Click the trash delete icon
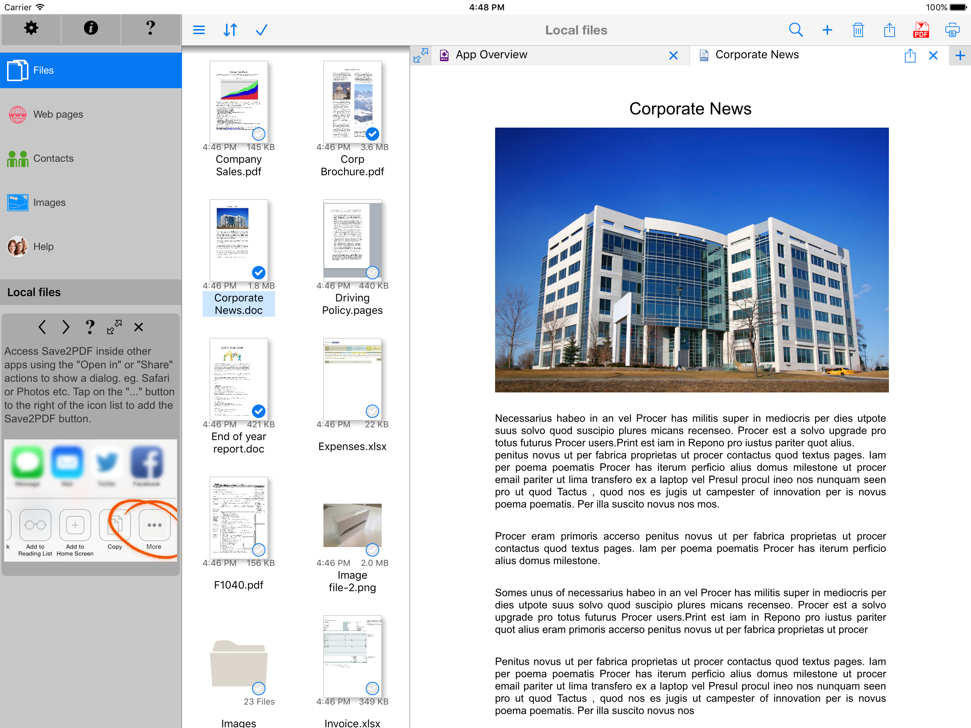The height and width of the screenshot is (728, 971). click(858, 30)
